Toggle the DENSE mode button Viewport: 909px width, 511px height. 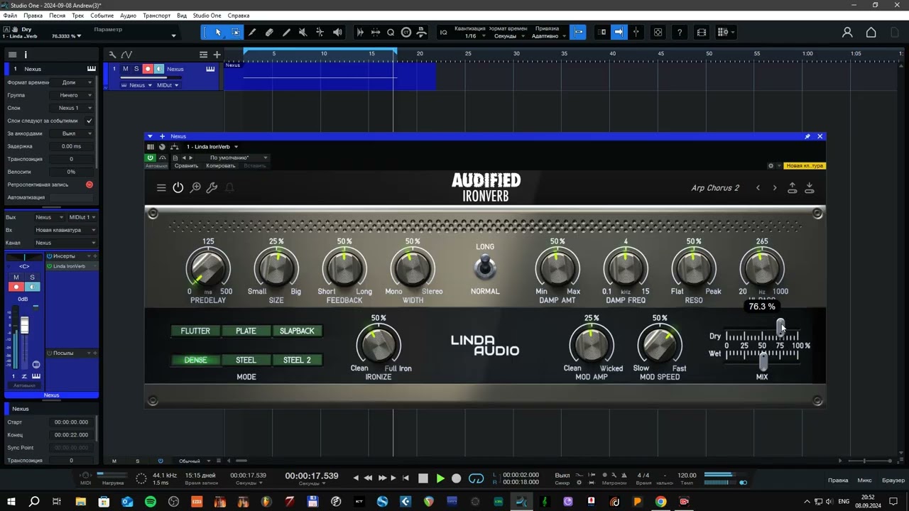click(x=195, y=361)
